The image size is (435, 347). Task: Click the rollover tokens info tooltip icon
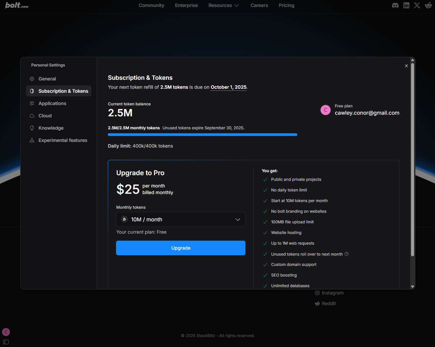click(x=346, y=254)
